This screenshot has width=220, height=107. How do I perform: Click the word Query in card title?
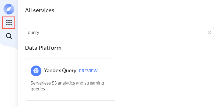tap(69, 71)
